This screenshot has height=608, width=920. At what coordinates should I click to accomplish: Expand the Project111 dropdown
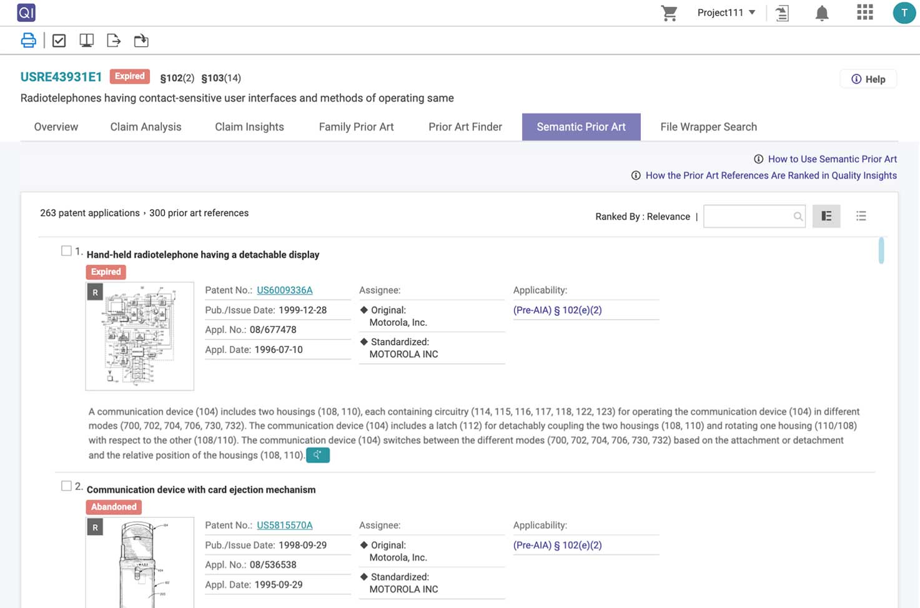tap(726, 12)
